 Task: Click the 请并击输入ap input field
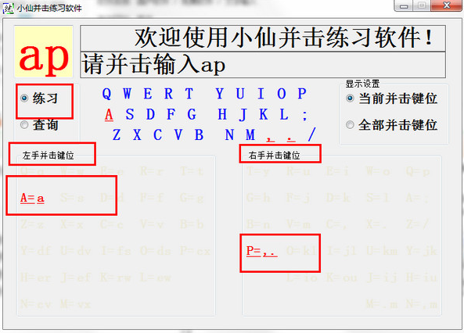(x=263, y=65)
